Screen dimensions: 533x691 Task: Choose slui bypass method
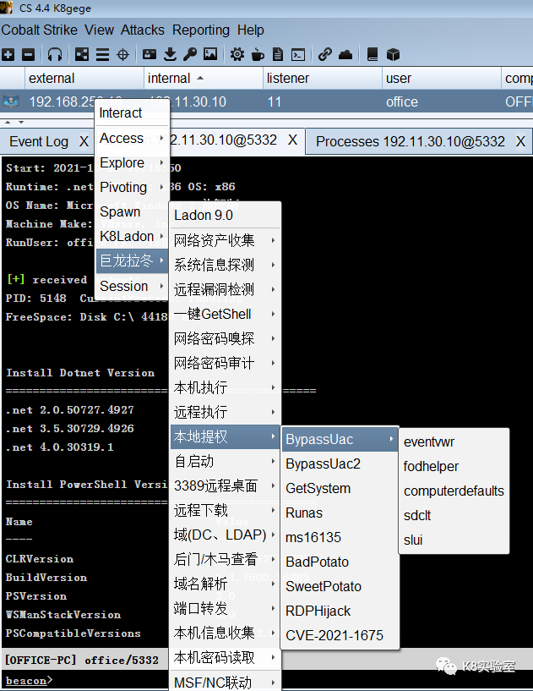click(454, 540)
